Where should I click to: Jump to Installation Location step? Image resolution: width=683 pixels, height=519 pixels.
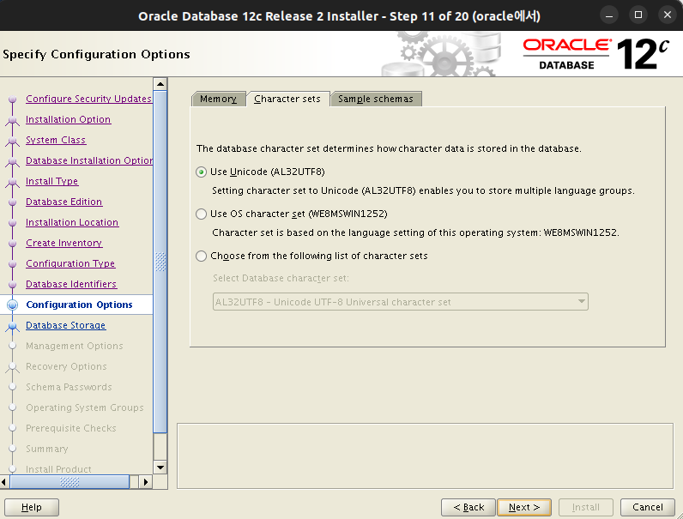click(x=72, y=222)
